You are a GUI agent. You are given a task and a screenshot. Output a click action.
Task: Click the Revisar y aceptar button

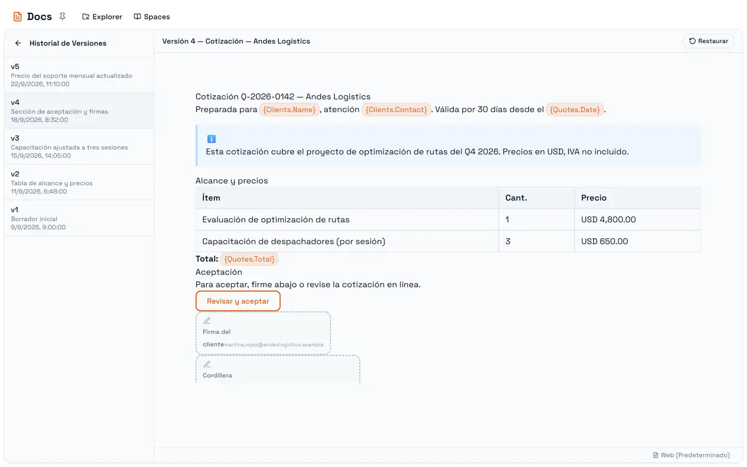coord(238,301)
